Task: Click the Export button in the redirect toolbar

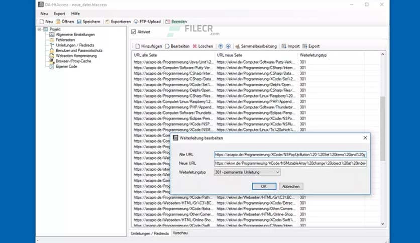Action: [x=311, y=46]
